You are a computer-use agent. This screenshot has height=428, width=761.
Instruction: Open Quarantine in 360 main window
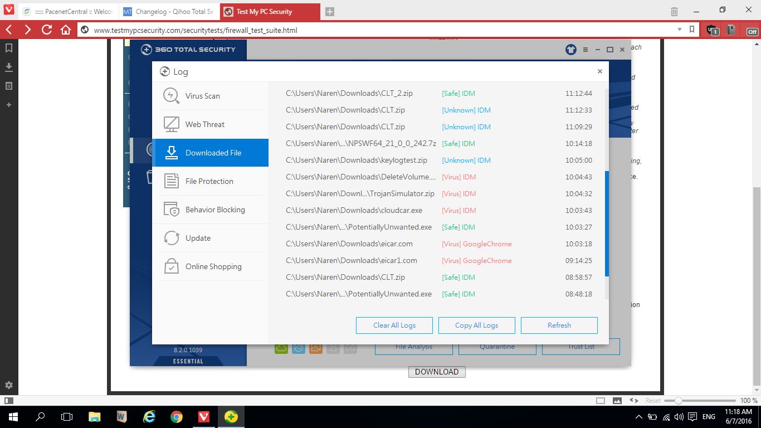pyautogui.click(x=497, y=348)
